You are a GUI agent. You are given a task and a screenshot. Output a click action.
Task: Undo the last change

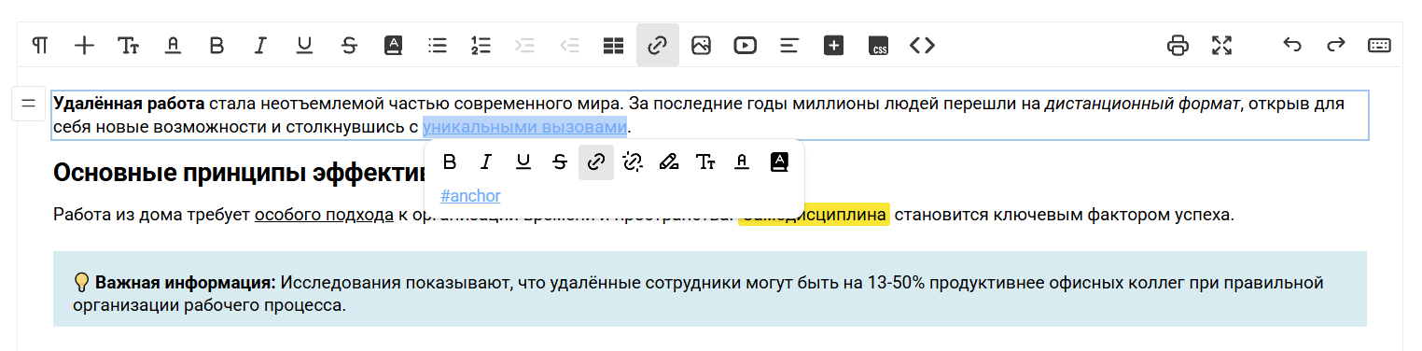pyautogui.click(x=1292, y=45)
